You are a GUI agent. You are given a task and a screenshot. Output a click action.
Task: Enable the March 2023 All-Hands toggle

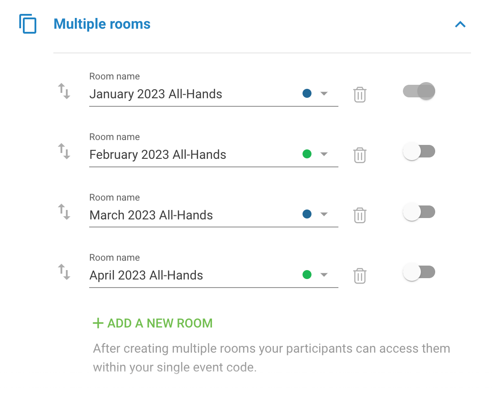[419, 212]
